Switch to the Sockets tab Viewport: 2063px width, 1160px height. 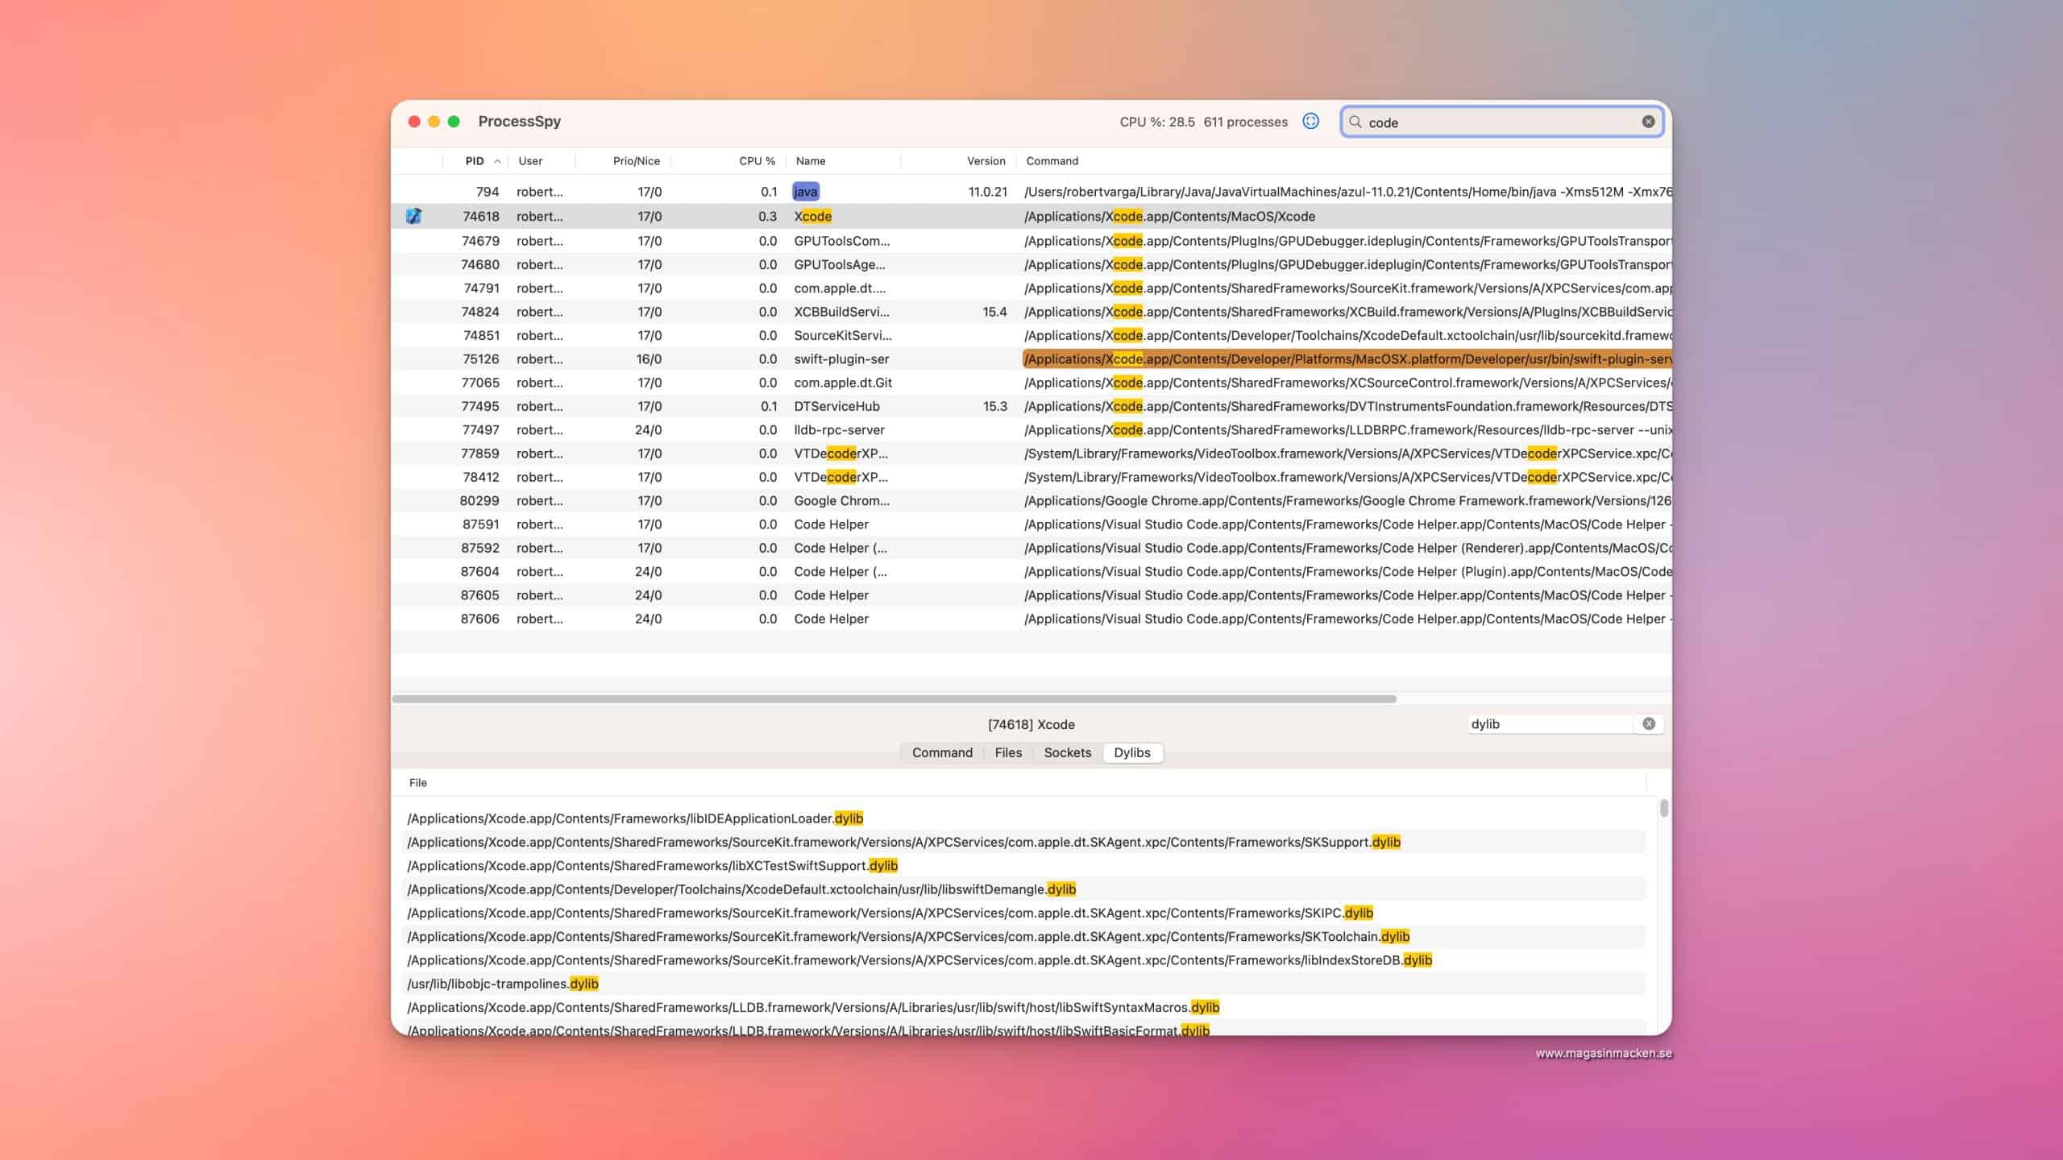1067,752
